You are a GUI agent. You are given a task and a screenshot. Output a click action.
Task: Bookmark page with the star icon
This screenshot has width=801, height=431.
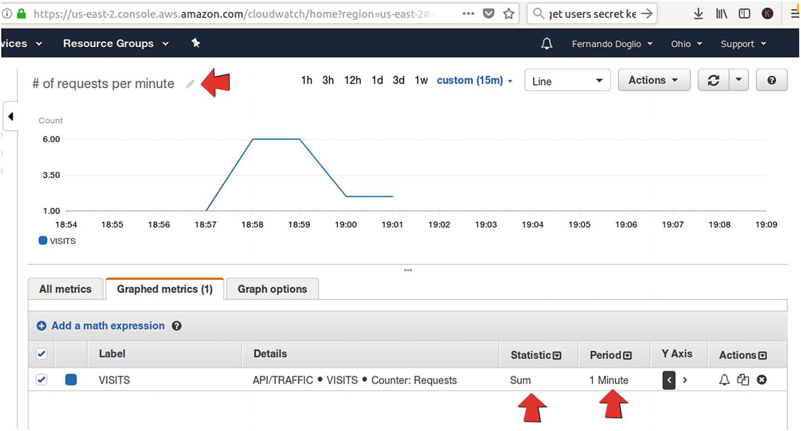[509, 13]
